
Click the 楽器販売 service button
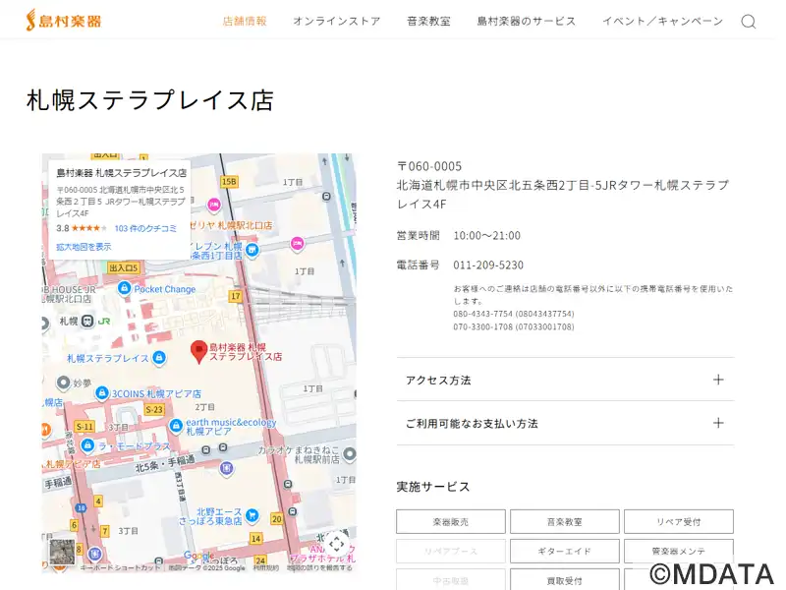[451, 522]
